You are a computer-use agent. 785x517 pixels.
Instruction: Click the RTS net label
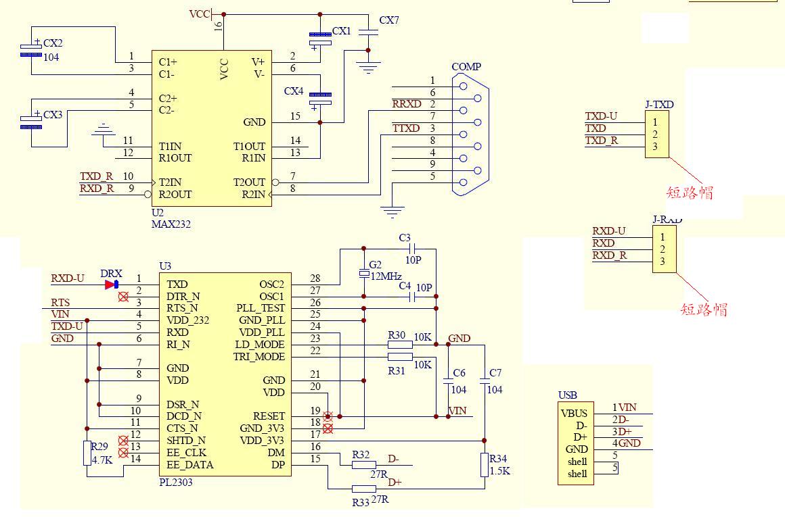[60, 303]
